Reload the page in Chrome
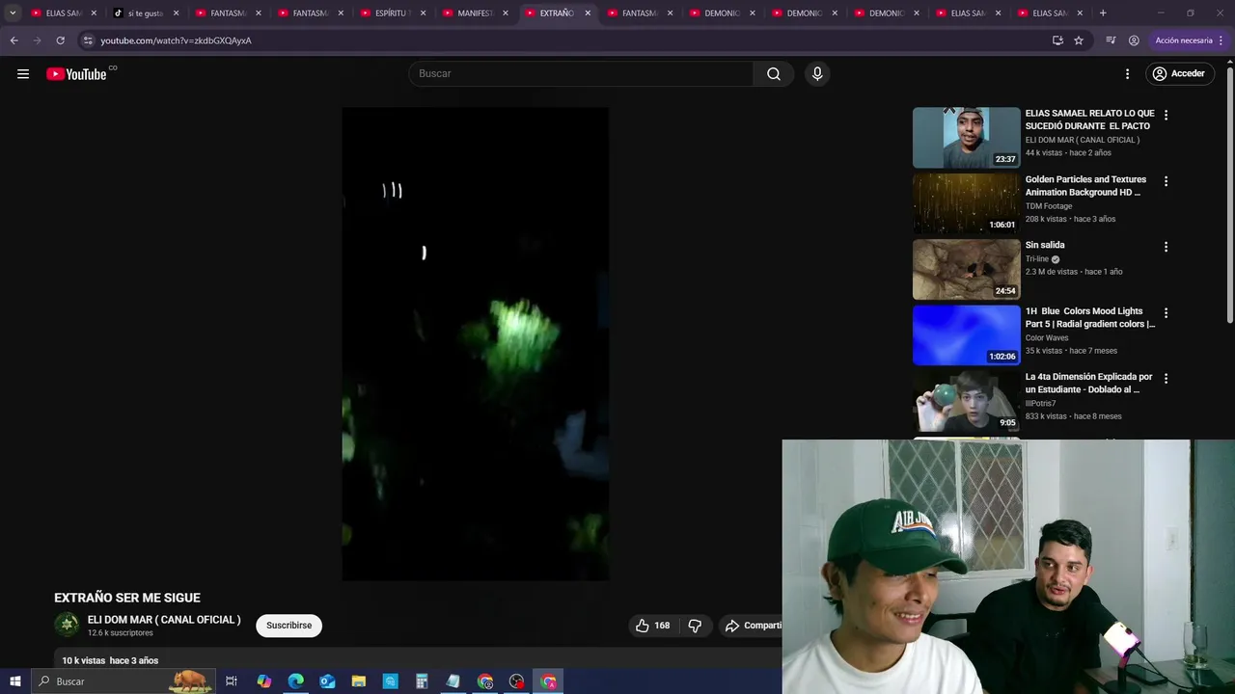This screenshot has width=1235, height=694. [60, 40]
